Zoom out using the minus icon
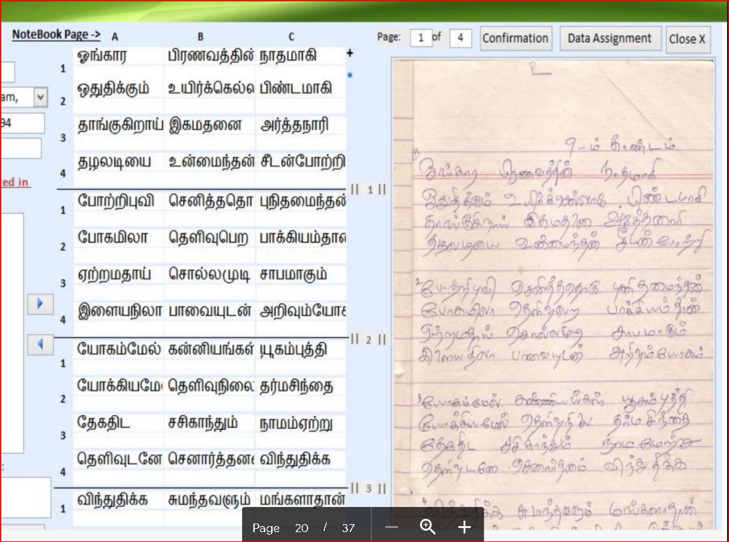The width and height of the screenshot is (729, 542). pyautogui.click(x=392, y=527)
